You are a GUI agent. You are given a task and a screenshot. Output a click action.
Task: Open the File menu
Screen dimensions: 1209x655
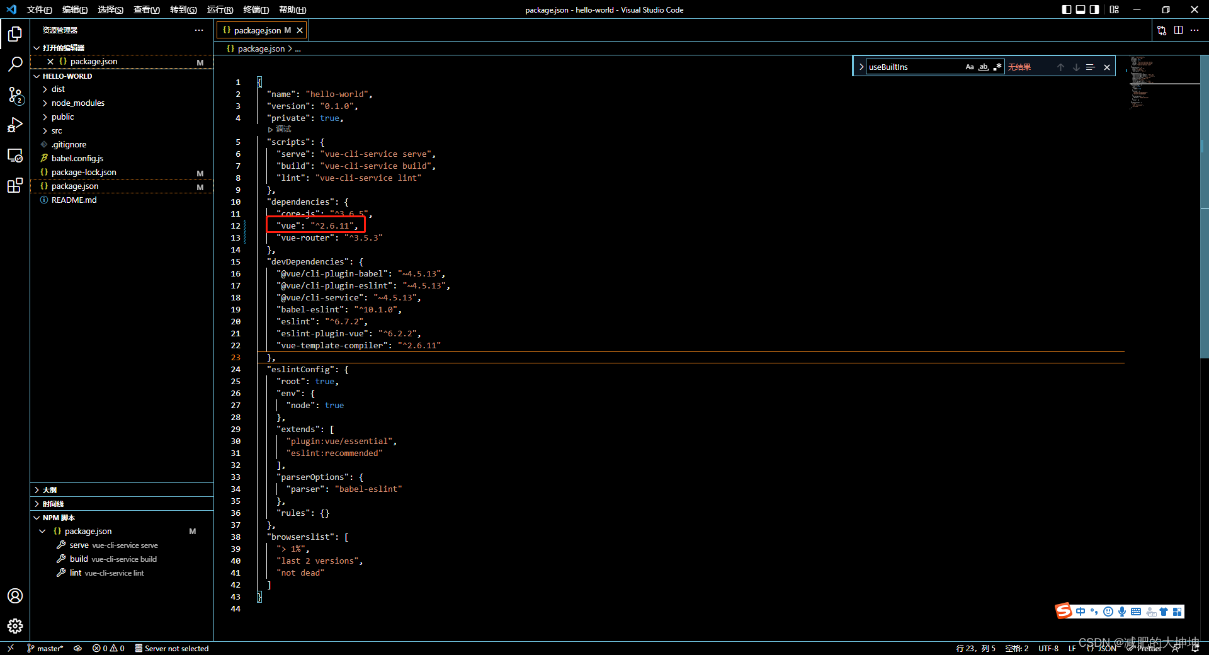(x=39, y=9)
